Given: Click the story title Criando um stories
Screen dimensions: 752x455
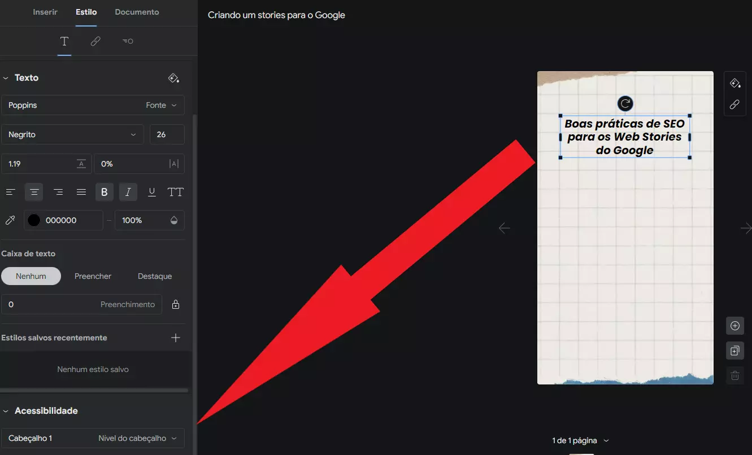Looking at the screenshot, I should pos(276,15).
